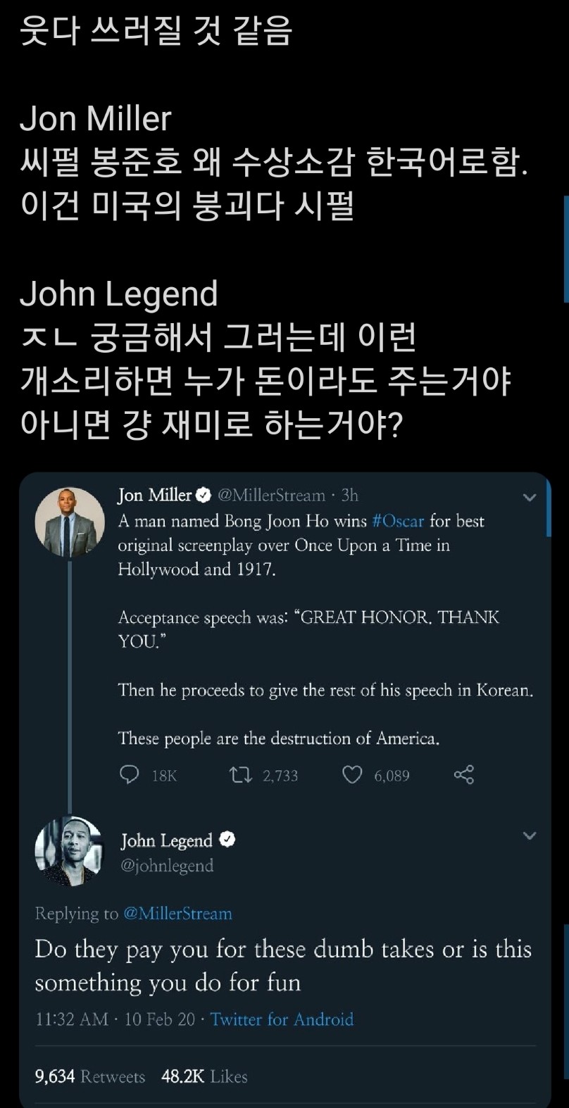
Task: Open the #Oscar hashtag
Action: click(x=398, y=521)
